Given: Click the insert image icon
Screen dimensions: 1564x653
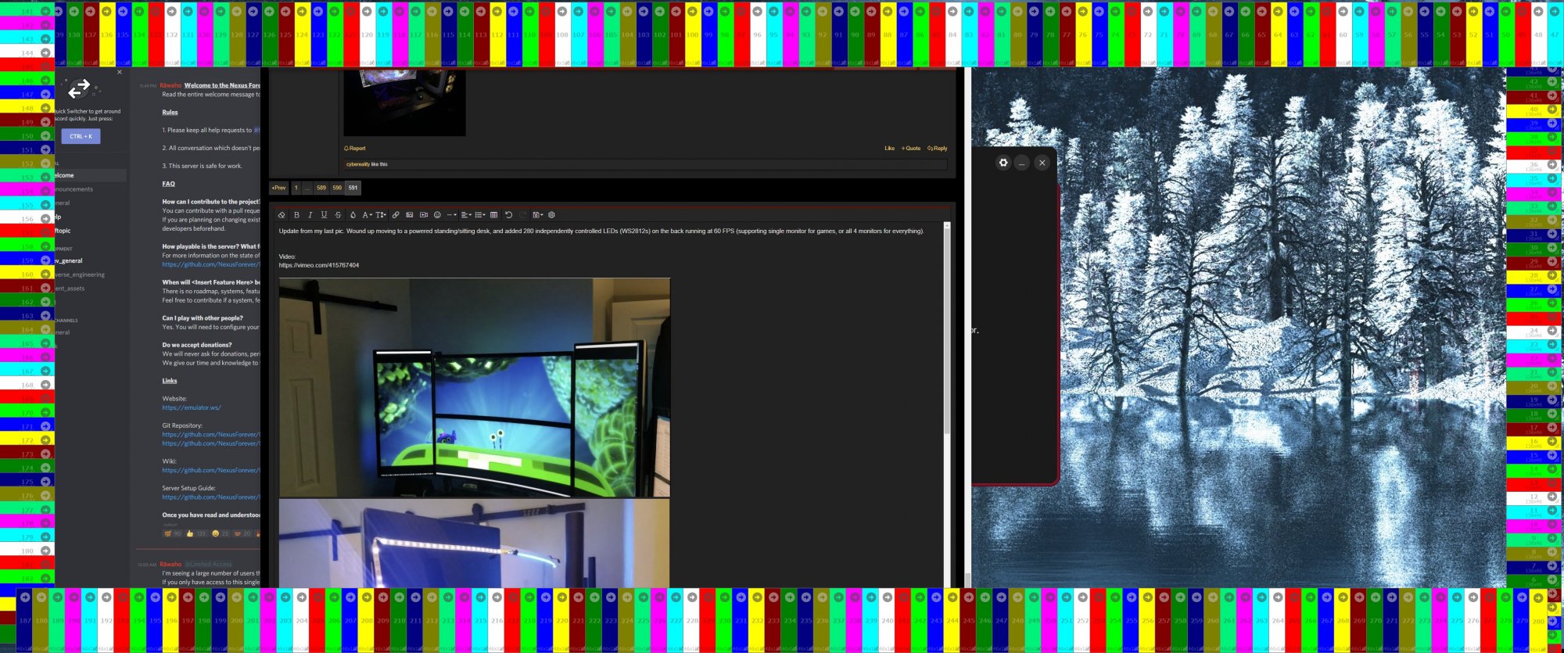Looking at the screenshot, I should tap(409, 215).
